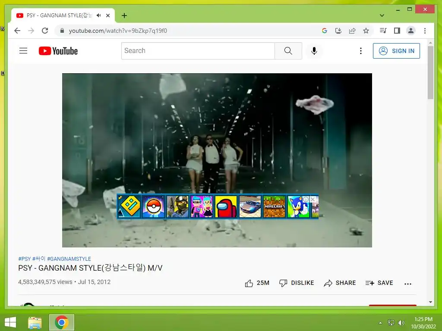The image size is (442, 331).
Task: Open Chrome profile avatar
Action: click(x=411, y=31)
